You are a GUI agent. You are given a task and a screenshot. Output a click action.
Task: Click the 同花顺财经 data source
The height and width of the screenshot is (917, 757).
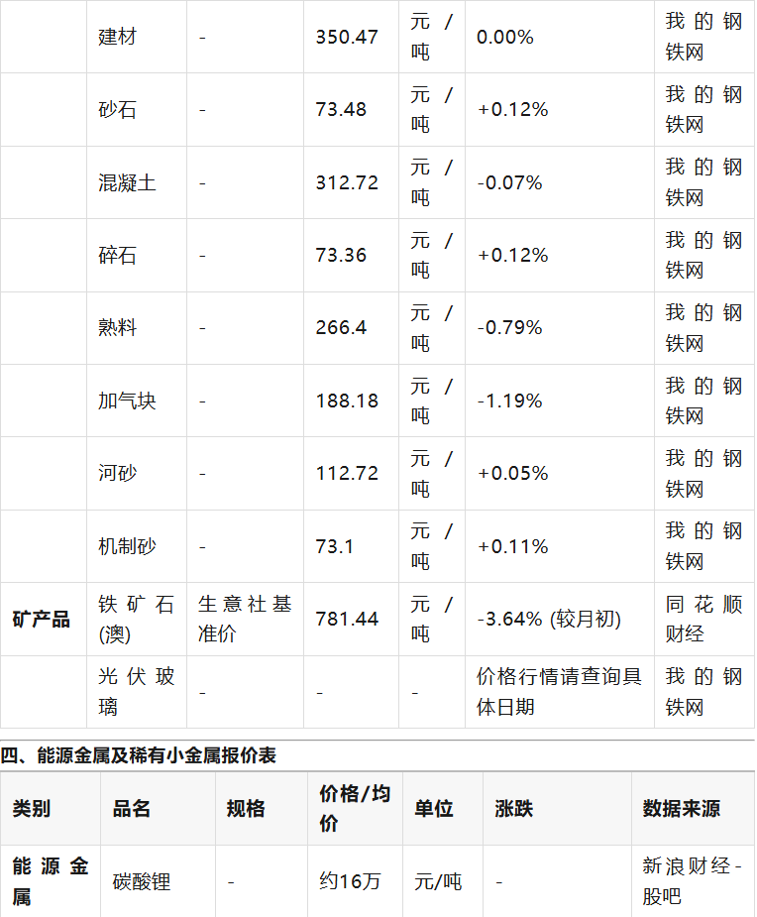tap(703, 619)
